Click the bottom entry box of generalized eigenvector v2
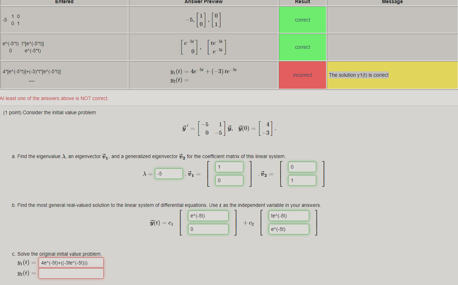 coord(302,180)
